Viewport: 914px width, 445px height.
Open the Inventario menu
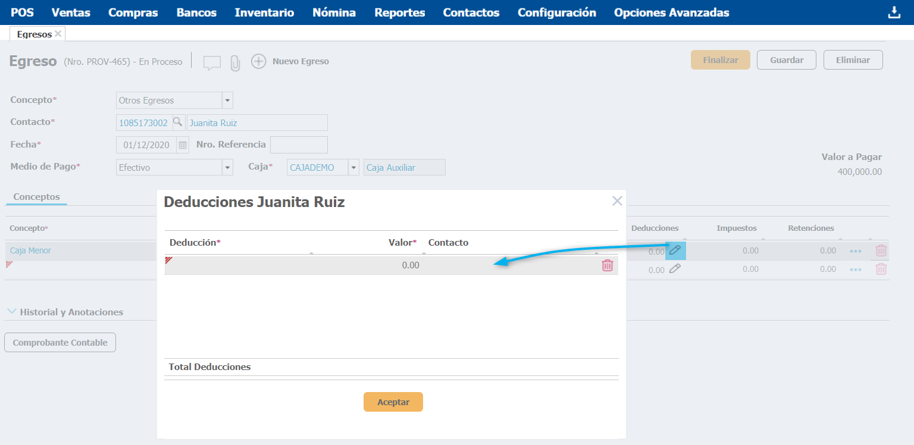264,12
